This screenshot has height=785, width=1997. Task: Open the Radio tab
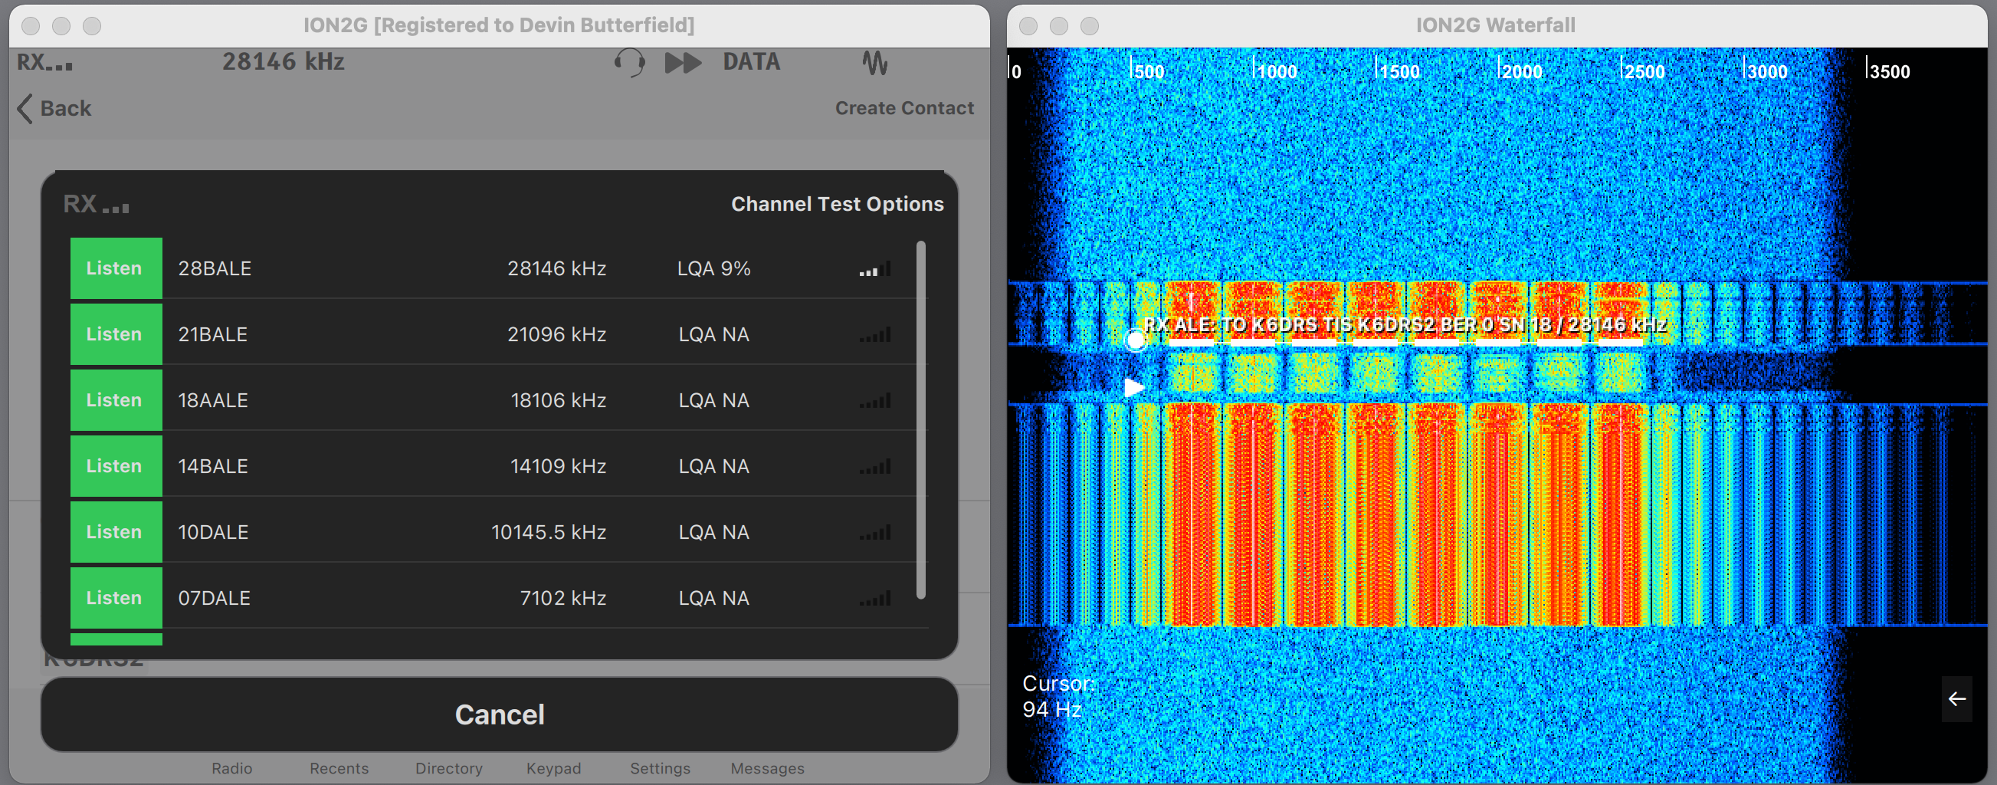click(231, 768)
